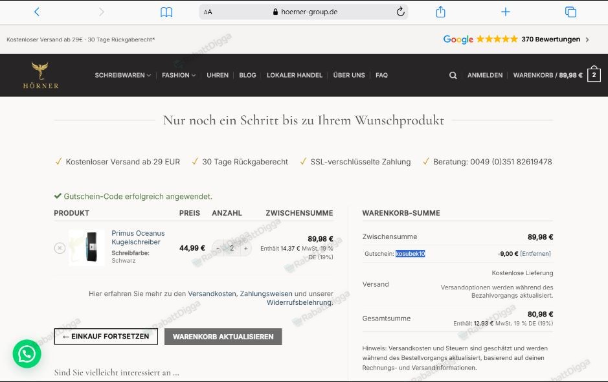The width and height of the screenshot is (608, 382).
Task: Click 'Gutschein-Code erfolgreich angewendet' message
Action: click(x=138, y=197)
